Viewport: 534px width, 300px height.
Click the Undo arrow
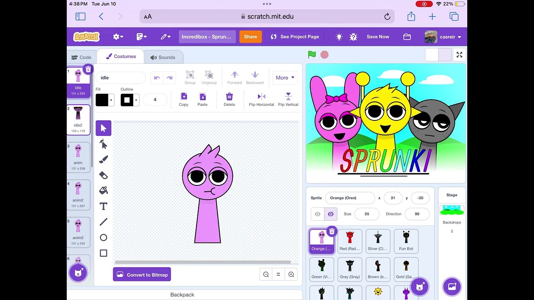pyautogui.click(x=157, y=77)
